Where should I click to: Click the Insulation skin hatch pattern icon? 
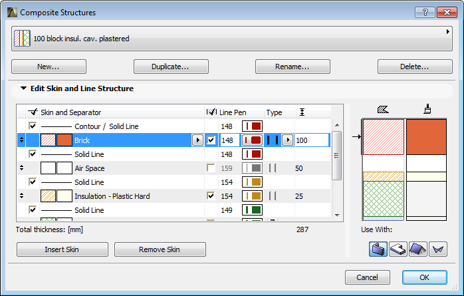coord(49,196)
